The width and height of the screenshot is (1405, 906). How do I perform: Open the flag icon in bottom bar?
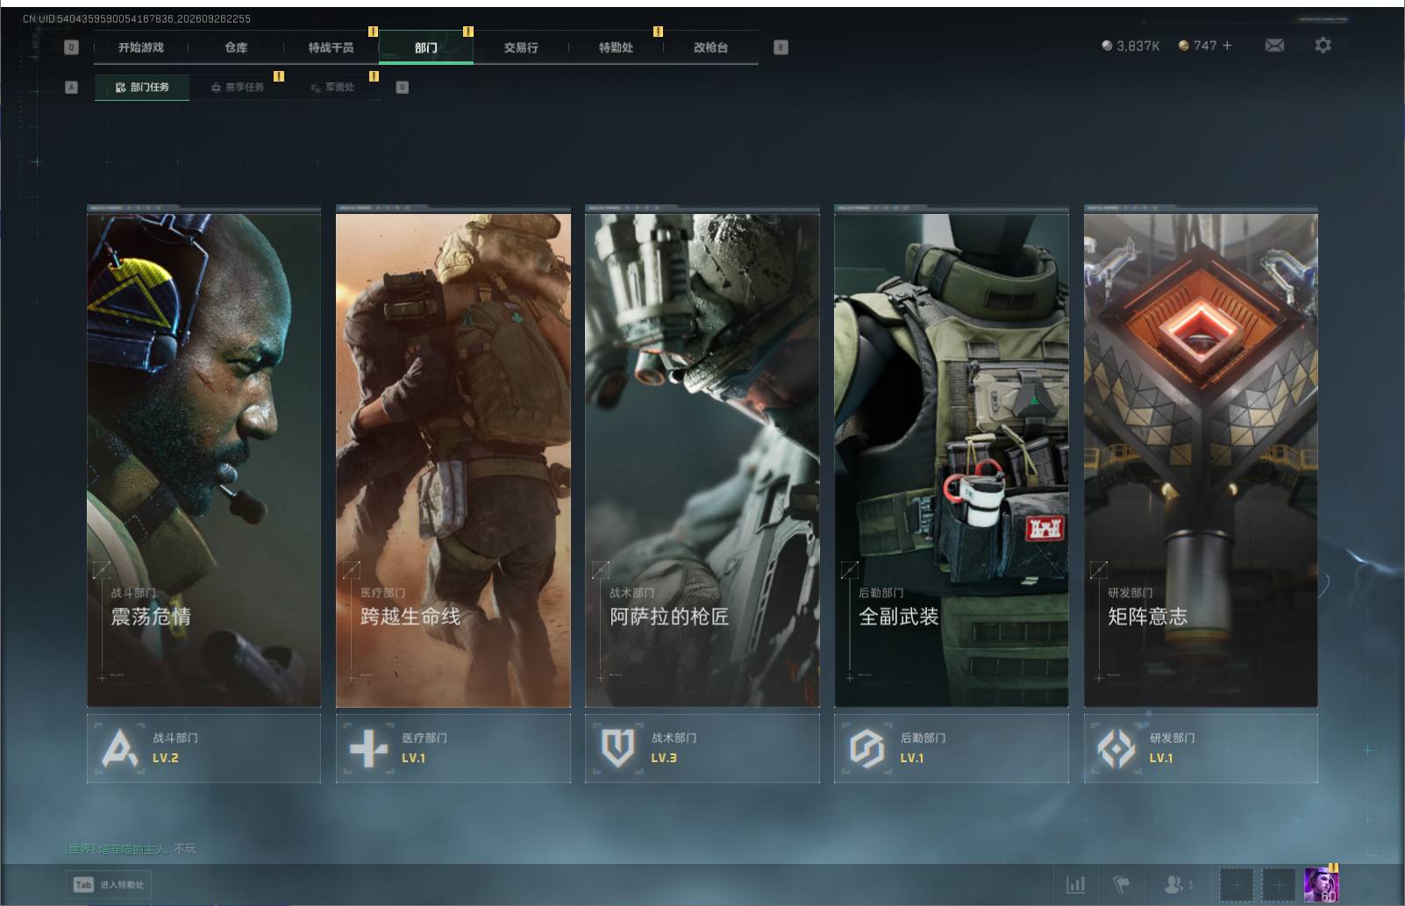[1121, 885]
